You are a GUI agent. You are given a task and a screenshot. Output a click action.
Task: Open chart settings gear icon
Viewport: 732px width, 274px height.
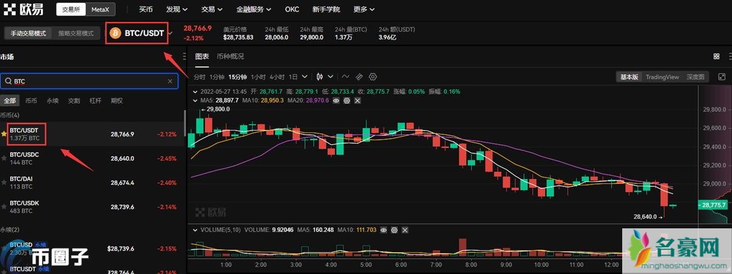pyautogui.click(x=373, y=77)
